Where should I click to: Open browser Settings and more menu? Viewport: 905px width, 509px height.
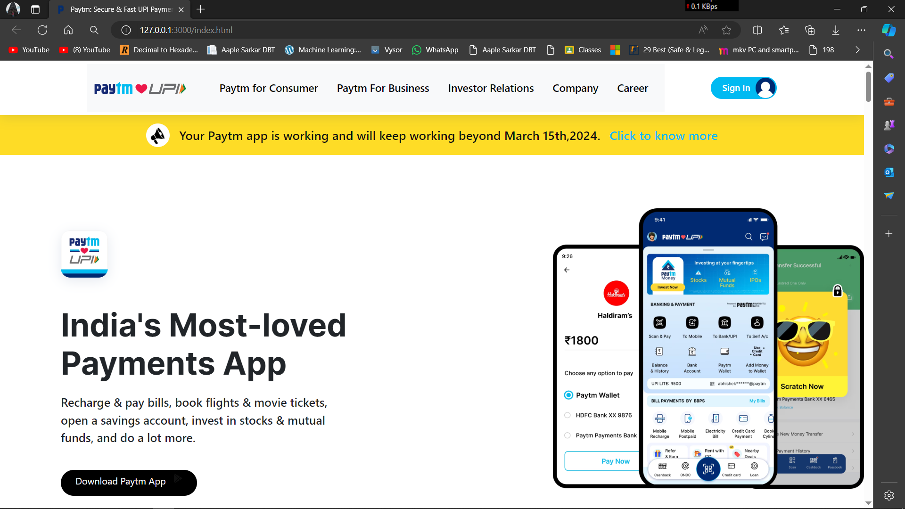point(861,30)
